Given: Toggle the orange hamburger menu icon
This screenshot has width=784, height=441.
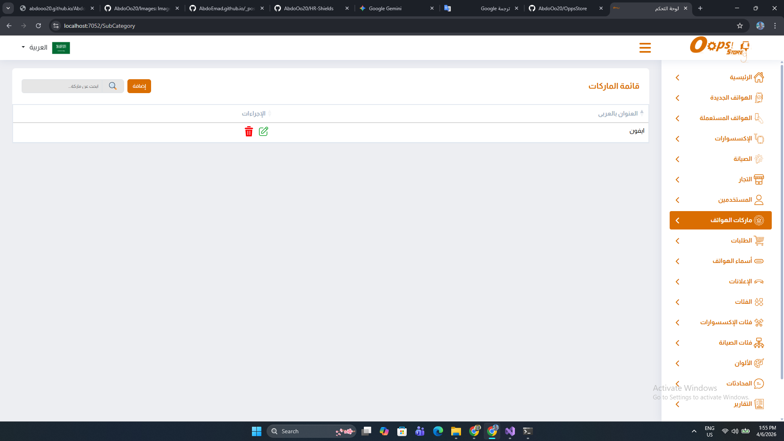Looking at the screenshot, I should (645, 48).
